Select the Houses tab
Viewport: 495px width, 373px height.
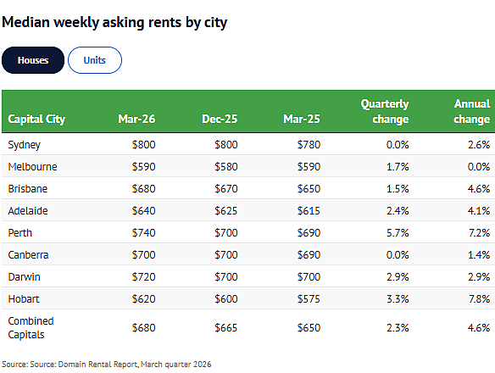tap(33, 60)
